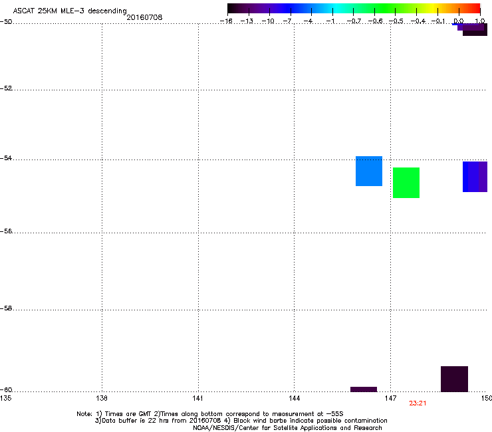Viewport: 492px width, 432px height.
Task: Click the color bar label -1
Action: click(330, 21)
